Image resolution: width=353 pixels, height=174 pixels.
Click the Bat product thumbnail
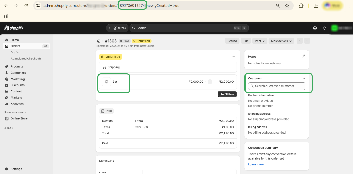point(106,82)
